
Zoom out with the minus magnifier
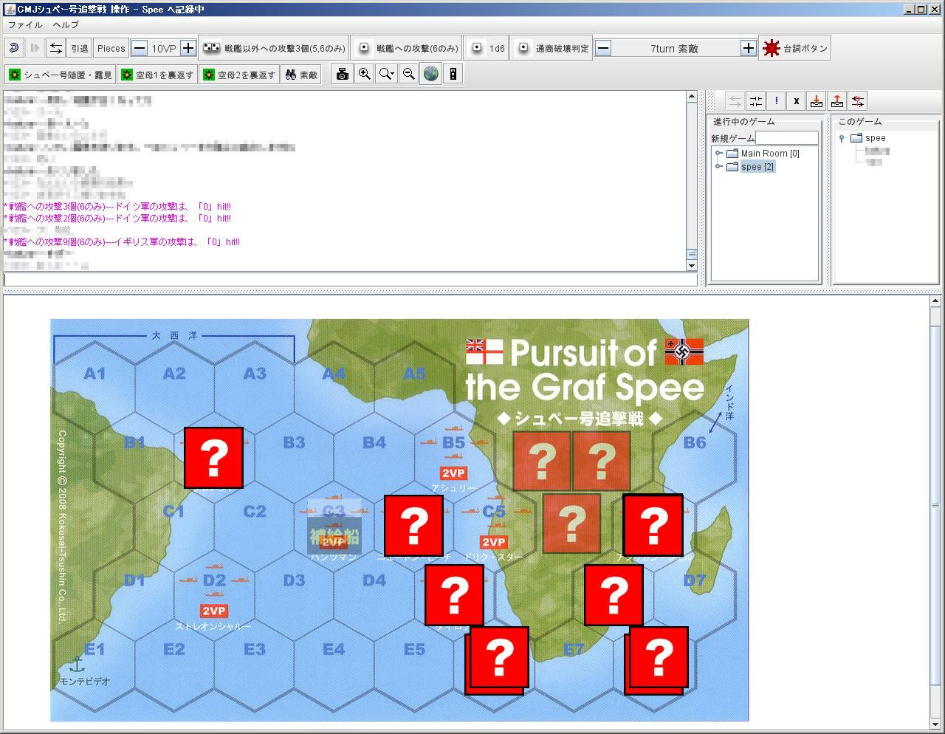(x=408, y=75)
